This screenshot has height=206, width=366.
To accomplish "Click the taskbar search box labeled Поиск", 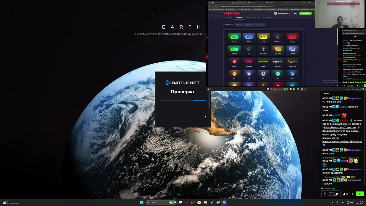I will (161, 203).
